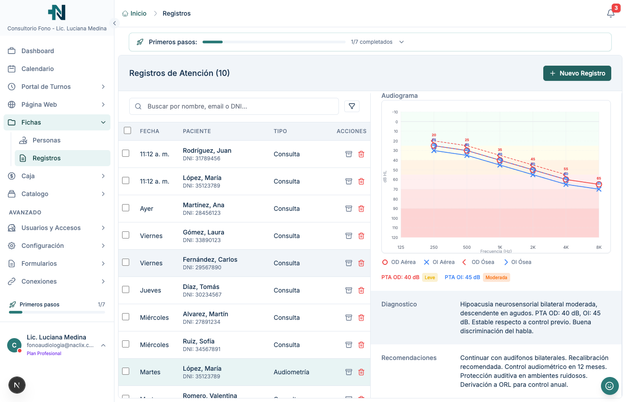
Task: Archive the Martínez, Ana record
Action: point(349,209)
